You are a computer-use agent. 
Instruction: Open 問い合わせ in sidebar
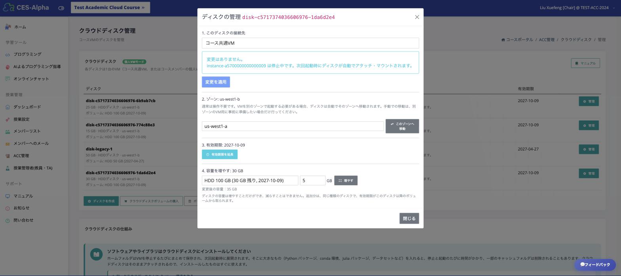(x=23, y=220)
